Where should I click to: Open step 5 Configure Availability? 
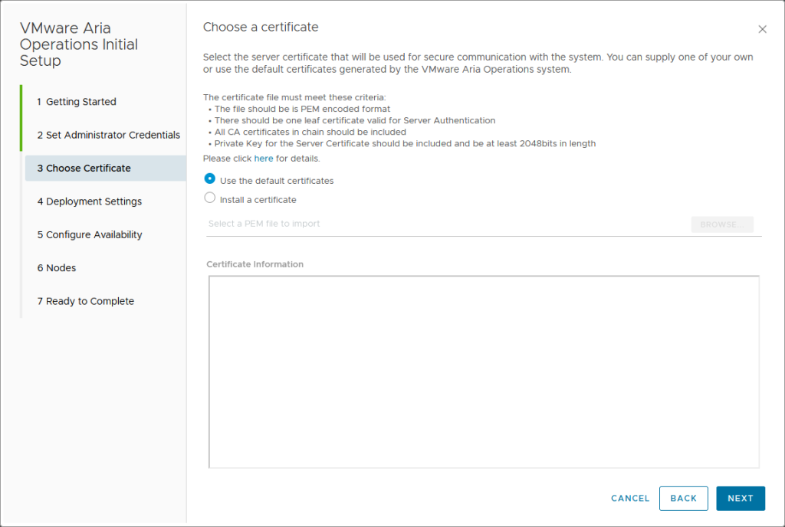click(x=90, y=234)
